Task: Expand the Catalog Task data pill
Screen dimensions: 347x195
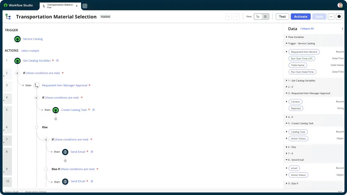Action: [x=287, y=132]
